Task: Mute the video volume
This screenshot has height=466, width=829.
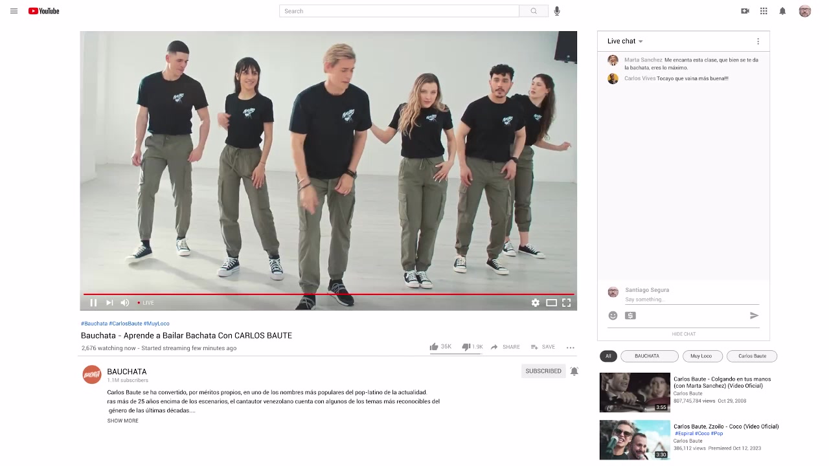Action: [125, 302]
